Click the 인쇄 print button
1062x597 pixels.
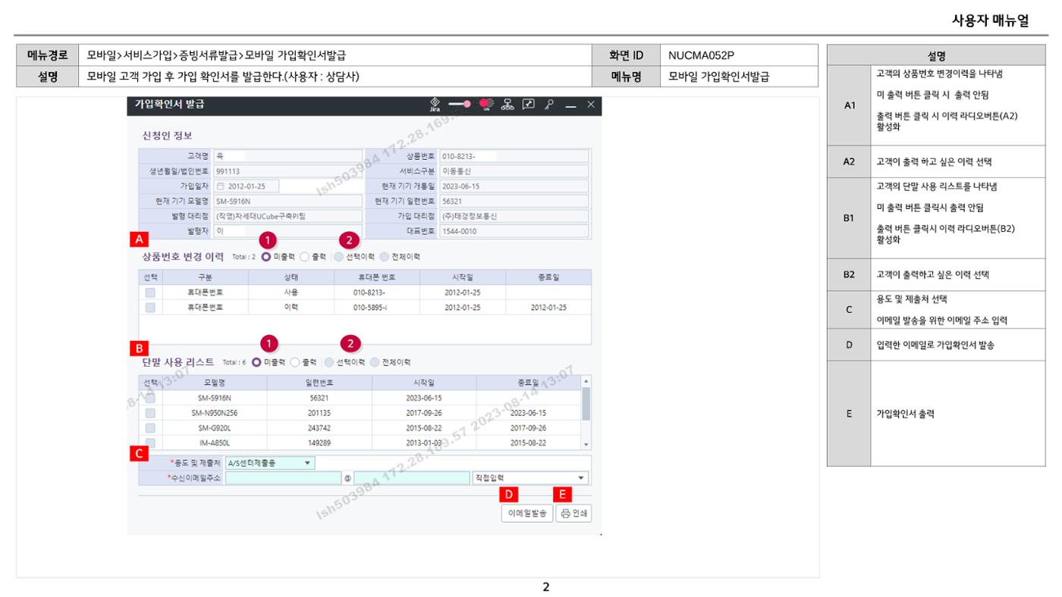coord(573,513)
